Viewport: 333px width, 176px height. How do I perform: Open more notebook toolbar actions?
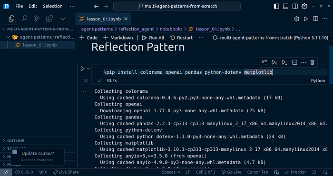pos(201,38)
